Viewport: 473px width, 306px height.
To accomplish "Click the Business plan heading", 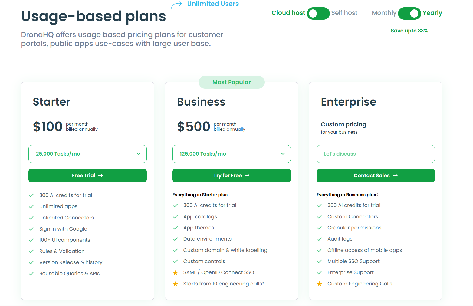I will click(201, 102).
